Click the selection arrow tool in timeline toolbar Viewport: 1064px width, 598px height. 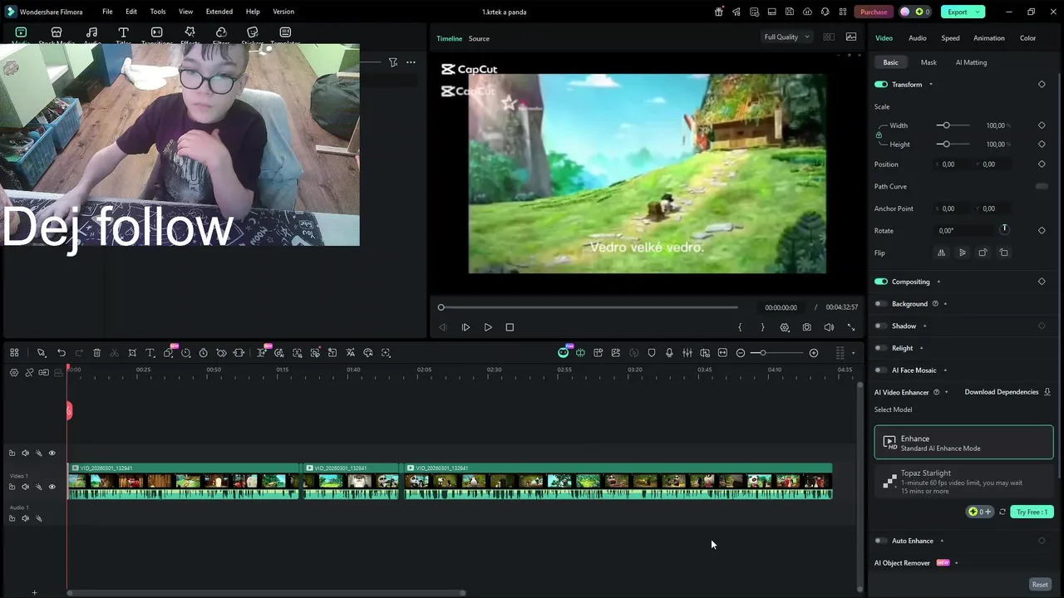pos(41,353)
